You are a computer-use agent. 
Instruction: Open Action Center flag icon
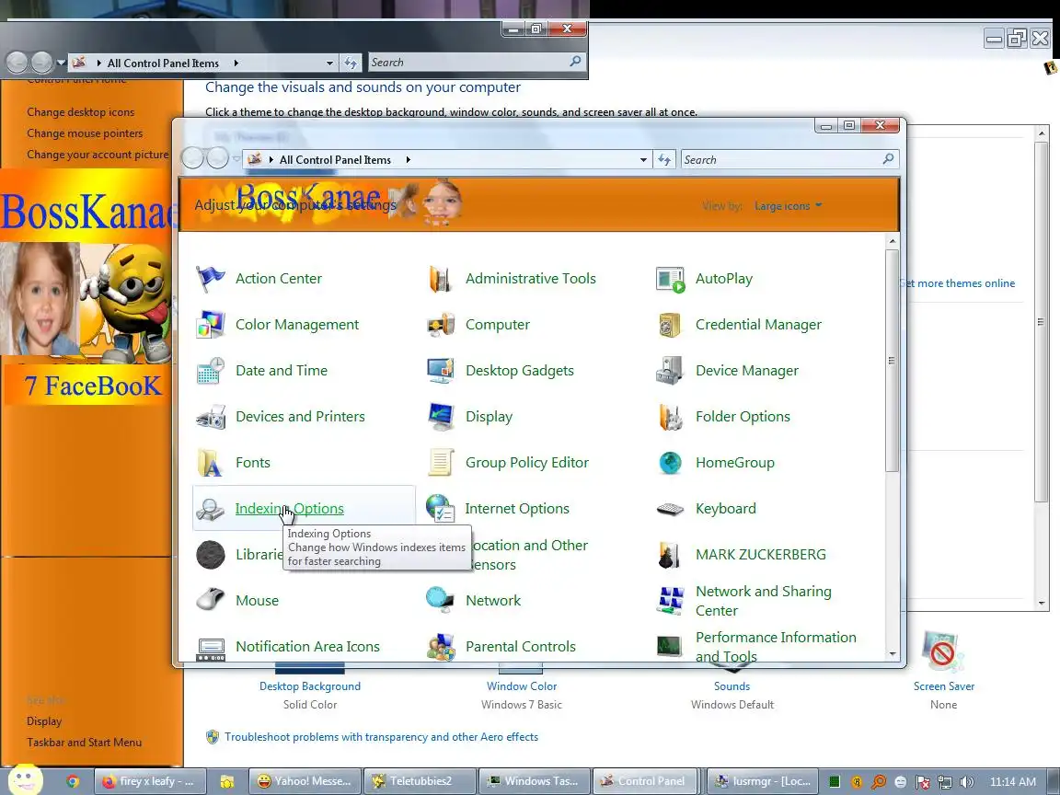pyautogui.click(x=210, y=279)
